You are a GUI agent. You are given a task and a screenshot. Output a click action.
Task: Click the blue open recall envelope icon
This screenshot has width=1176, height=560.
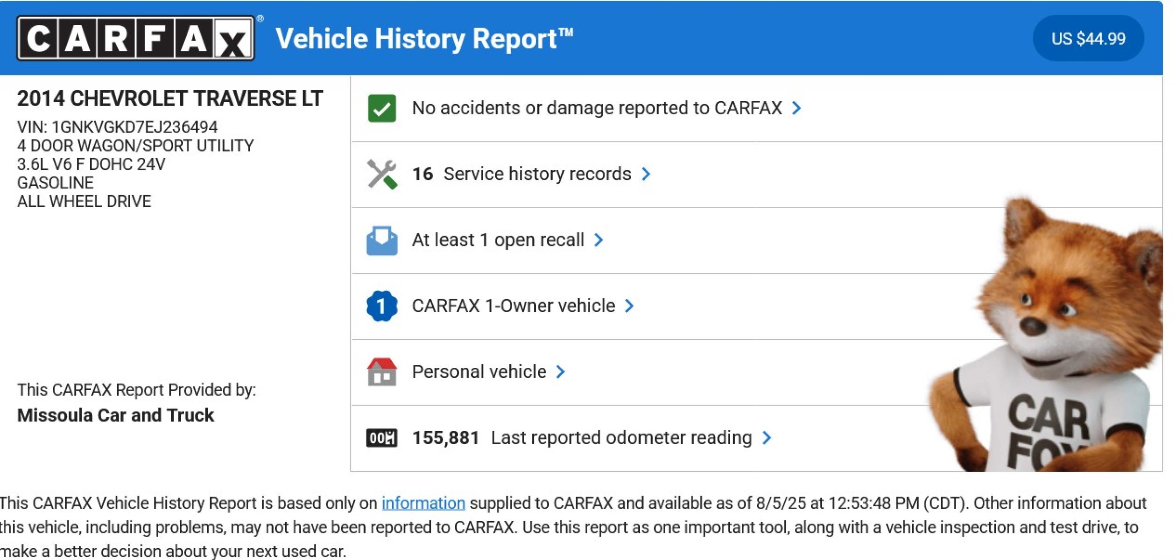click(x=381, y=240)
